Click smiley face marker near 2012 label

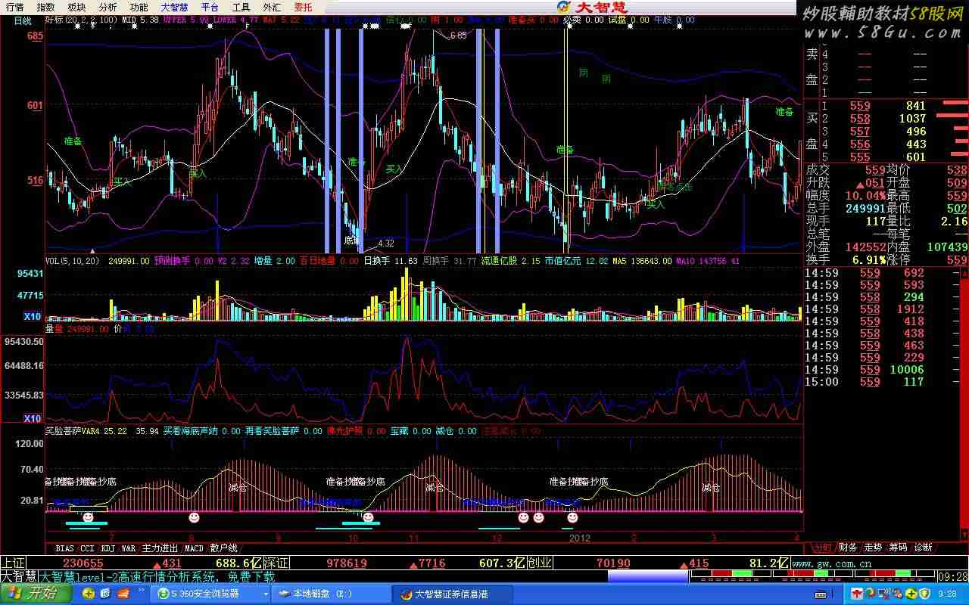click(572, 518)
